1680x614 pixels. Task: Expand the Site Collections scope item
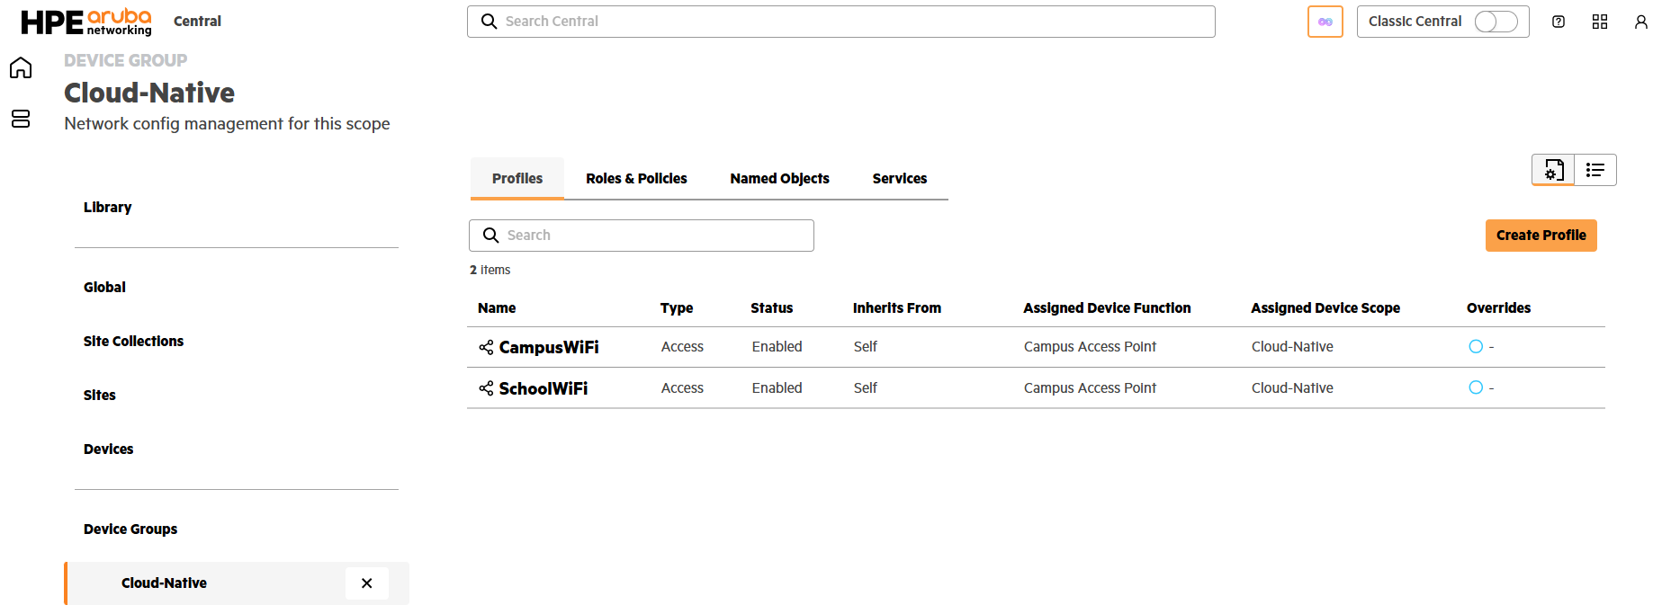(x=133, y=342)
